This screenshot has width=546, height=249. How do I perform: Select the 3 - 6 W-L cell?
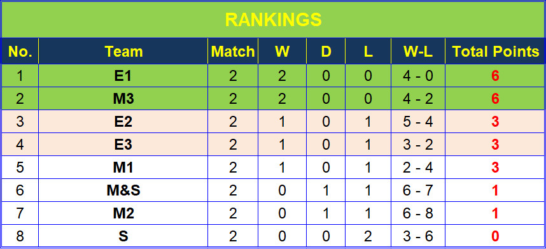click(x=418, y=236)
